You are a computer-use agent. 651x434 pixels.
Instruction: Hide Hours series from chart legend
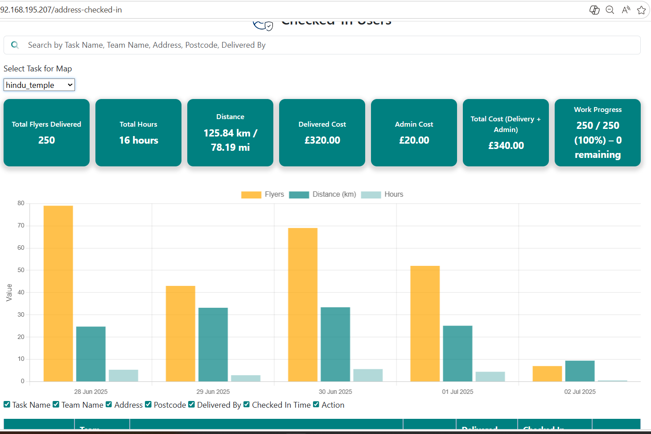pyautogui.click(x=371, y=194)
